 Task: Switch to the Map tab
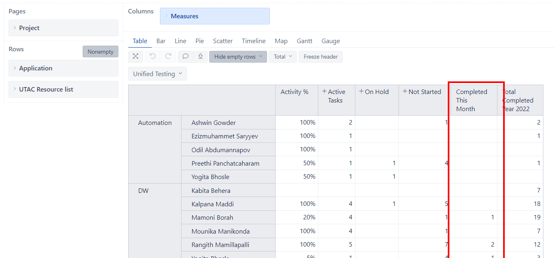[x=281, y=41]
